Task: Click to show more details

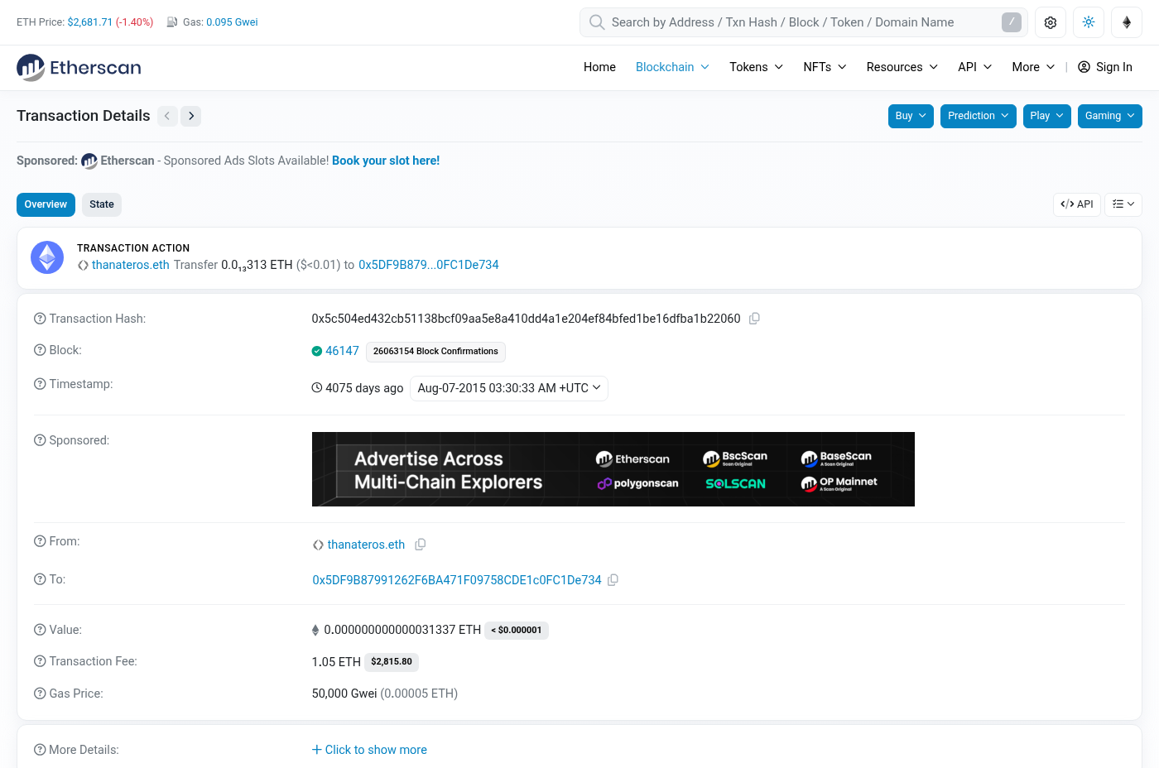Action: 369,750
